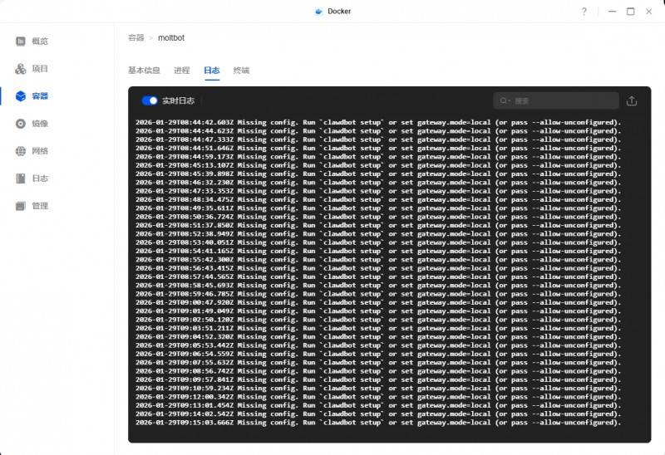Screen dimensions: 665x455
Task: Go back via 容器 breadcrumb link
Action: (x=136, y=37)
